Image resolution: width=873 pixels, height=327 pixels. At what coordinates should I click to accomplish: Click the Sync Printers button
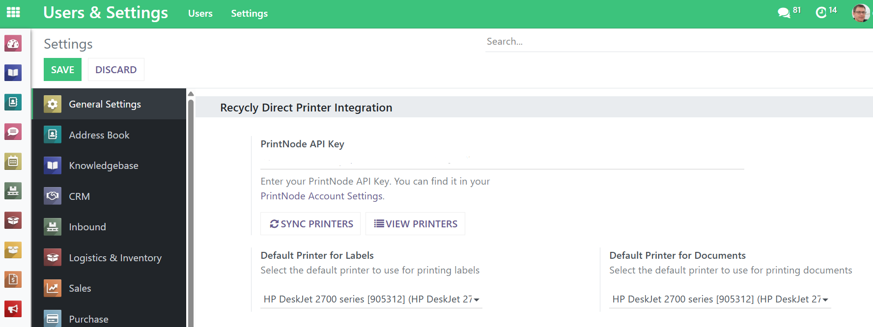311,224
